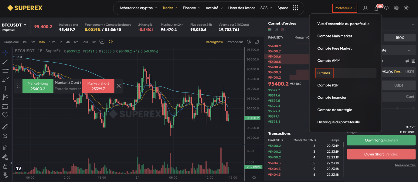Toggle Portefeuille dropdown
Viewport: 418px width, 182px height.
(x=345, y=8)
